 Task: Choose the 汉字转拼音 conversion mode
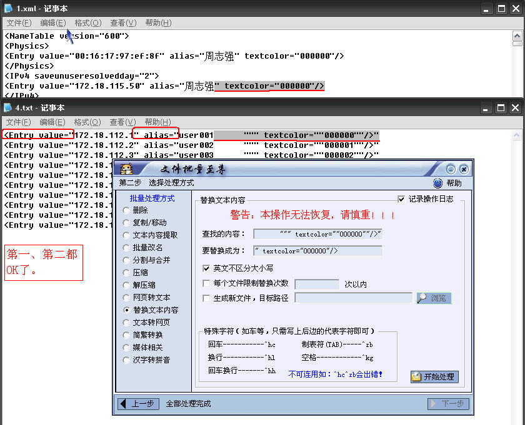[125, 360]
